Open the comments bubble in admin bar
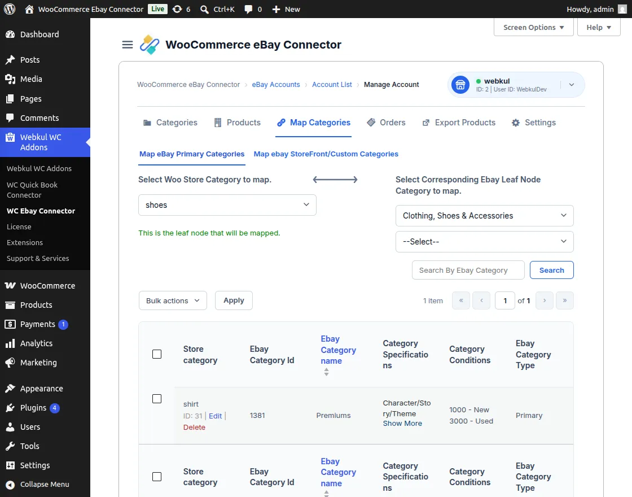This screenshot has width=632, height=497. click(x=248, y=9)
